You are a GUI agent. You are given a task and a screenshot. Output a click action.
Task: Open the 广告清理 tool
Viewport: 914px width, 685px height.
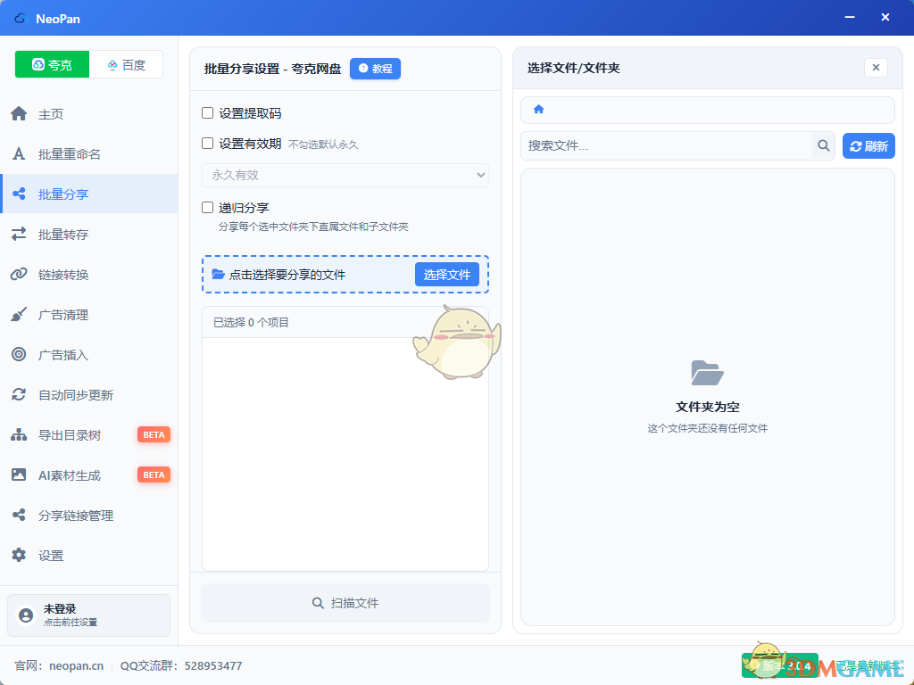(63, 315)
